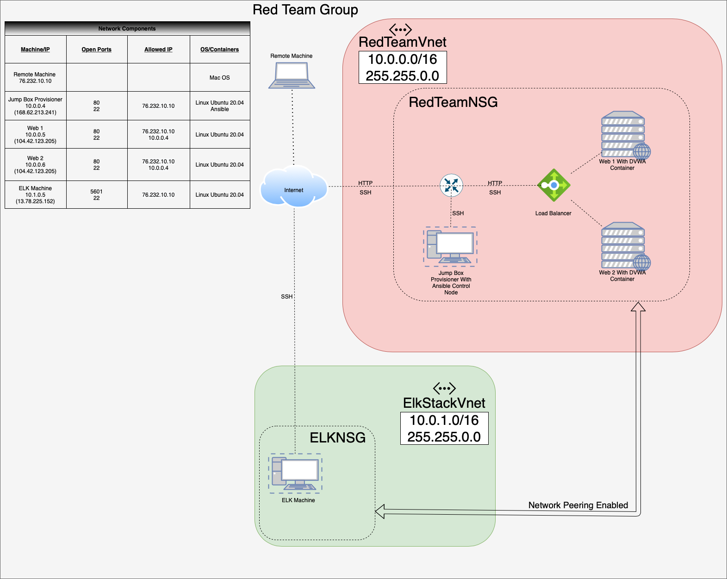Select the 'Open Ports' column header
Viewport: 727px width, 579px height.
97,50
